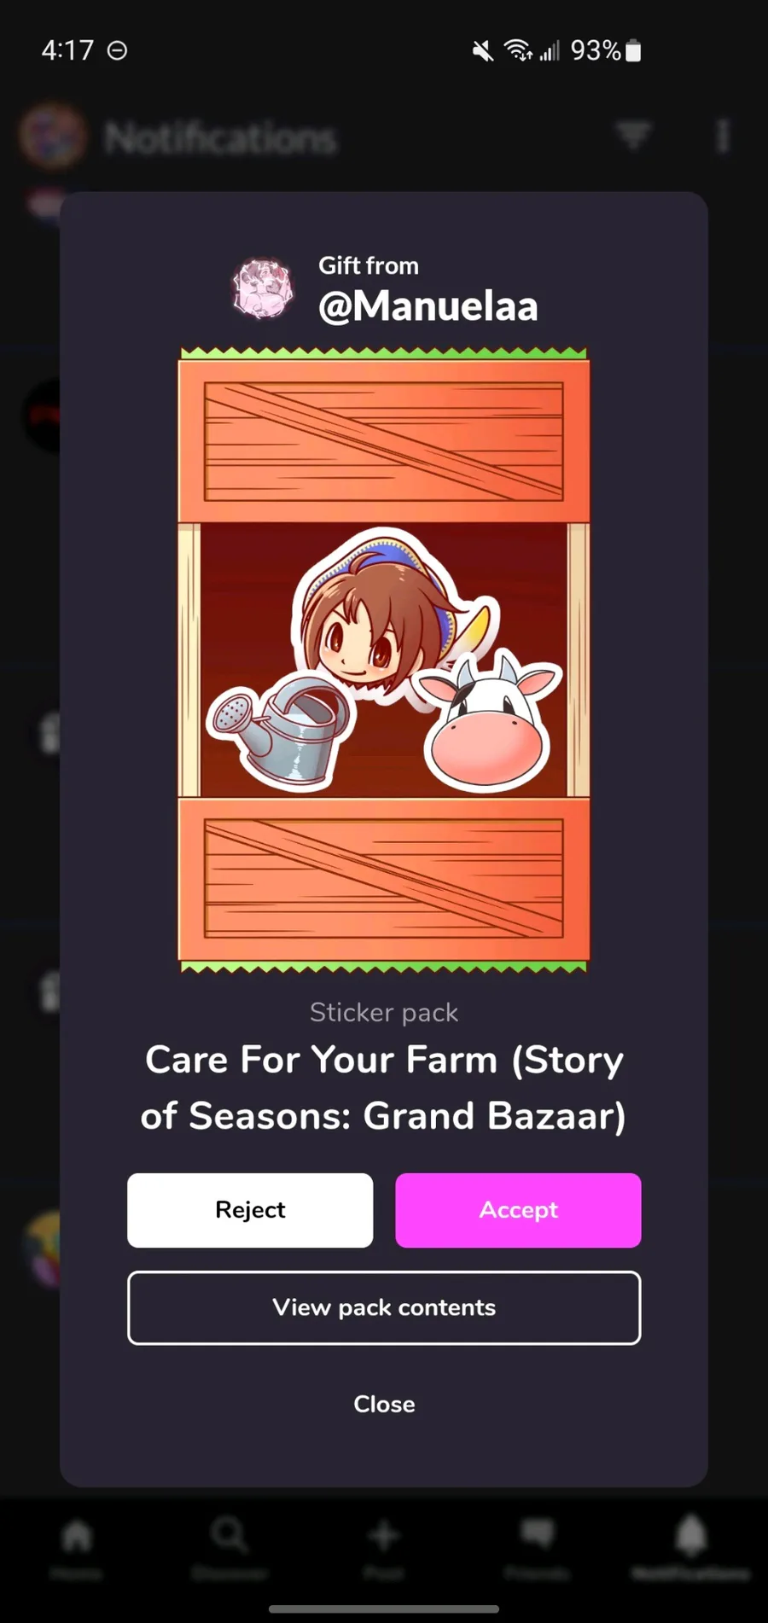This screenshot has width=768, height=1623.
Task: Tap the battery percentage in status bar
Action: click(x=596, y=50)
